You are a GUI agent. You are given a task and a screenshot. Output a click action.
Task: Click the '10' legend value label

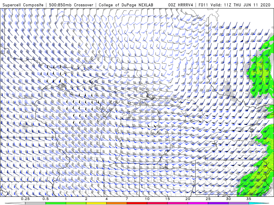coord(147,199)
